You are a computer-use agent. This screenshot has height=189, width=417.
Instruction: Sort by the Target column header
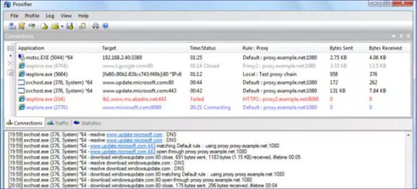pos(109,48)
